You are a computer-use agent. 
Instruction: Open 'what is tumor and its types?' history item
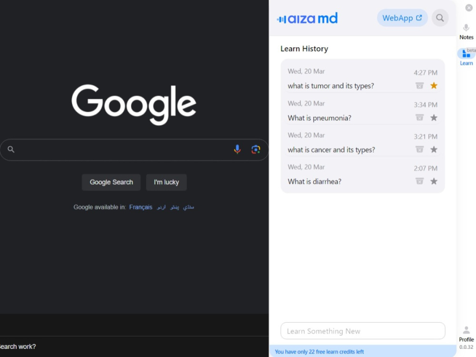pos(331,86)
